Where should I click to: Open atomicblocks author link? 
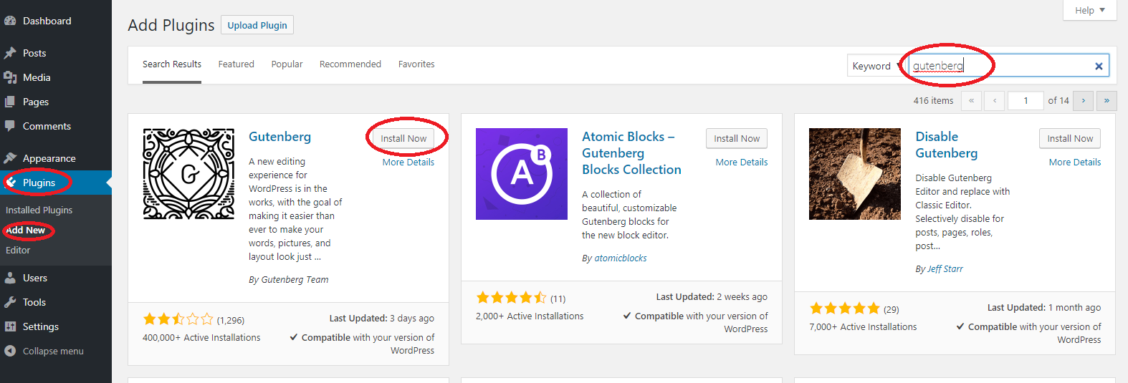pyautogui.click(x=621, y=258)
